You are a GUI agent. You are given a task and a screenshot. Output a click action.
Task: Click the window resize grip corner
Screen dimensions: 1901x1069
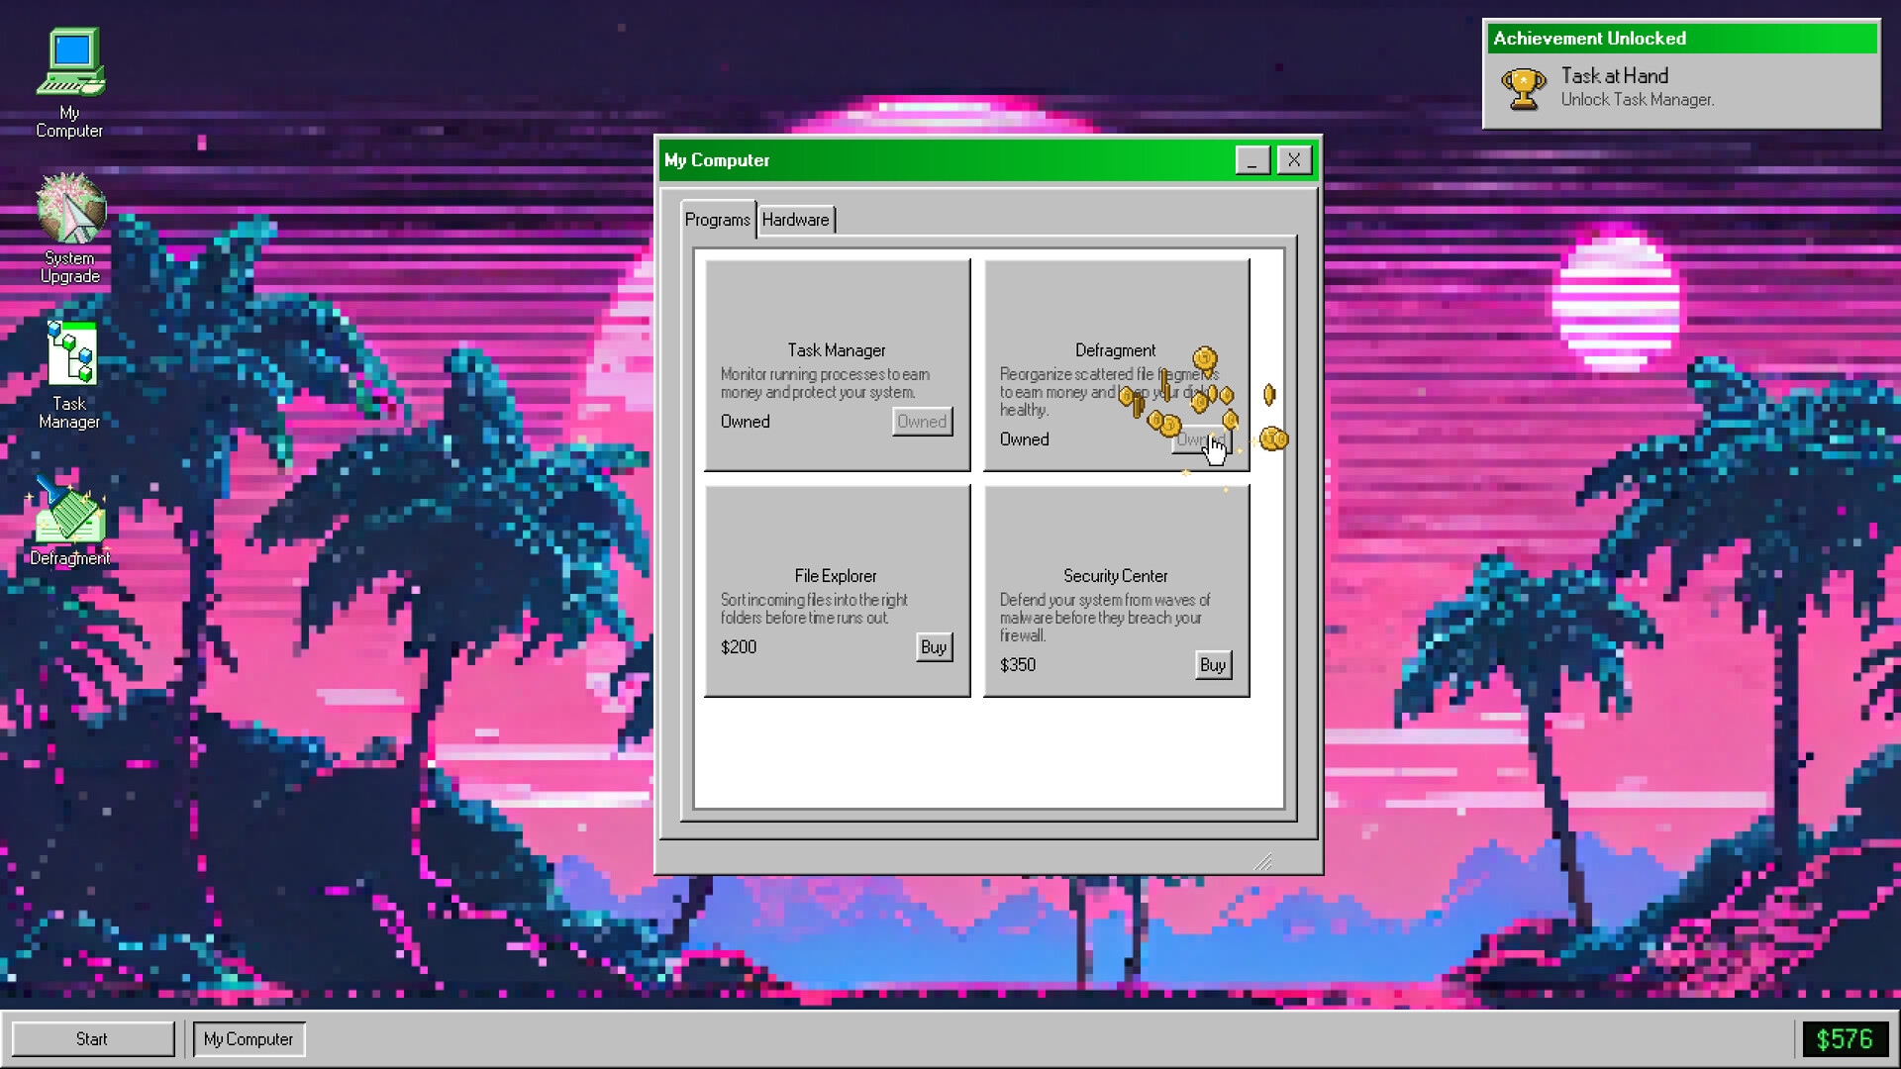click(1262, 862)
